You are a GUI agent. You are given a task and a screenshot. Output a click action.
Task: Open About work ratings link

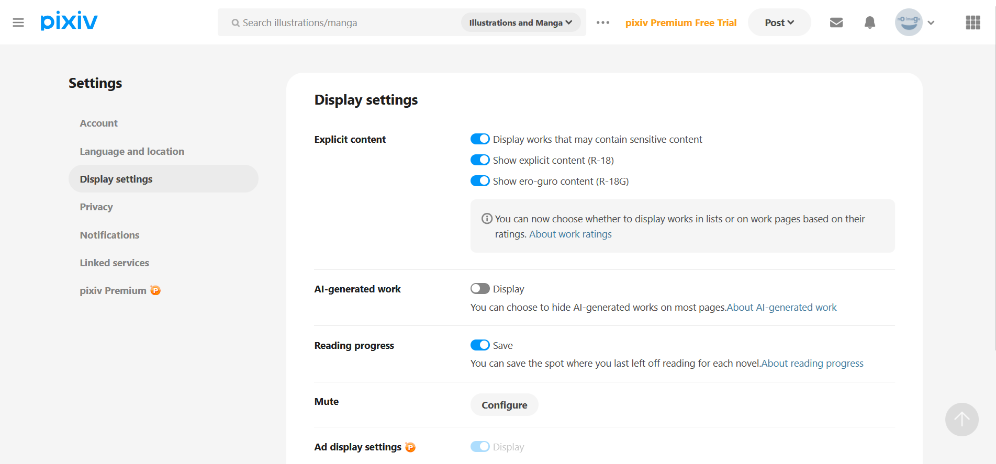(x=570, y=234)
